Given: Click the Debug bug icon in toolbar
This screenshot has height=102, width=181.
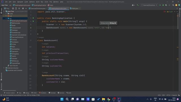Looking at the screenshot, I should click(163, 5).
